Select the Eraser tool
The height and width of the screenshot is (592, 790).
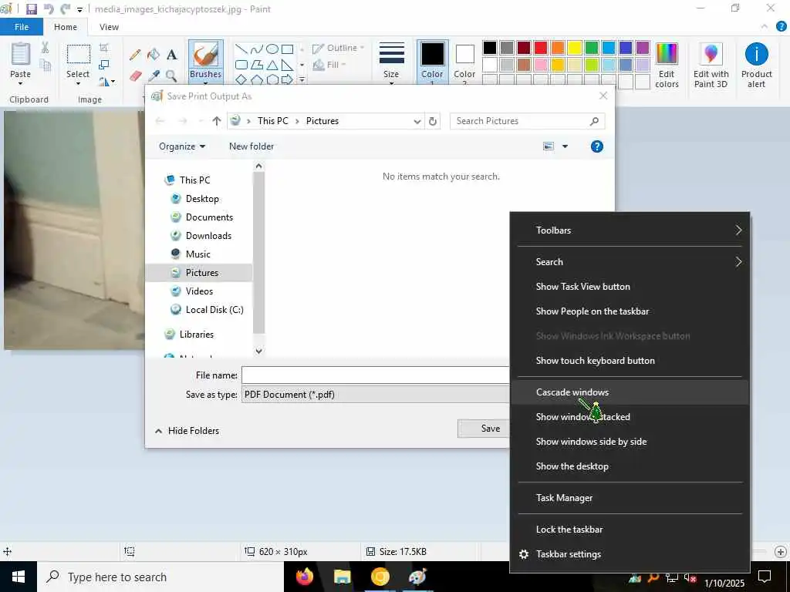pos(135,76)
